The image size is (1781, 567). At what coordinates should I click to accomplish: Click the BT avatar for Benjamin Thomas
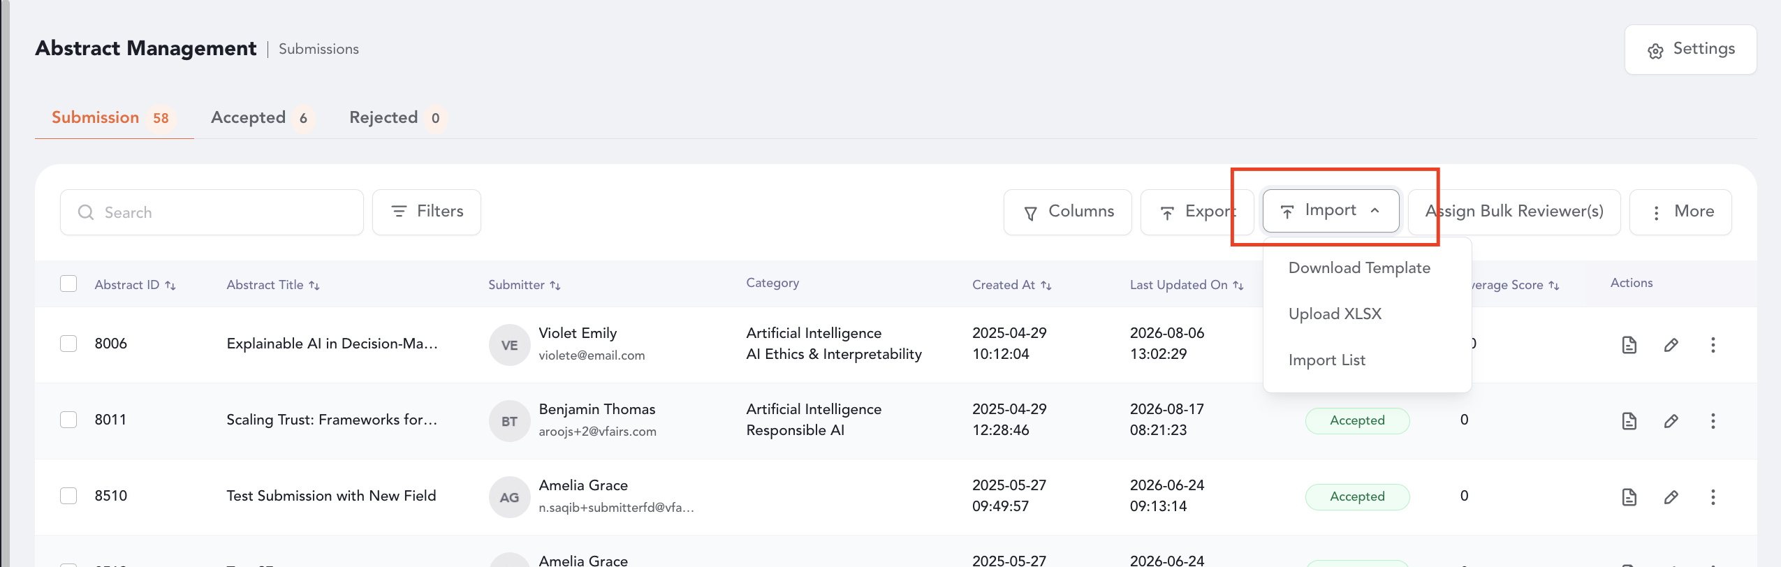click(x=509, y=421)
